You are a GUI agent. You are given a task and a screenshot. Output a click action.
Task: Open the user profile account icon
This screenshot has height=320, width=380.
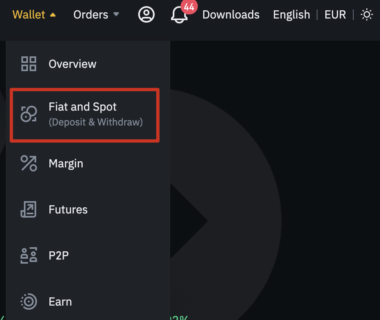tap(146, 15)
